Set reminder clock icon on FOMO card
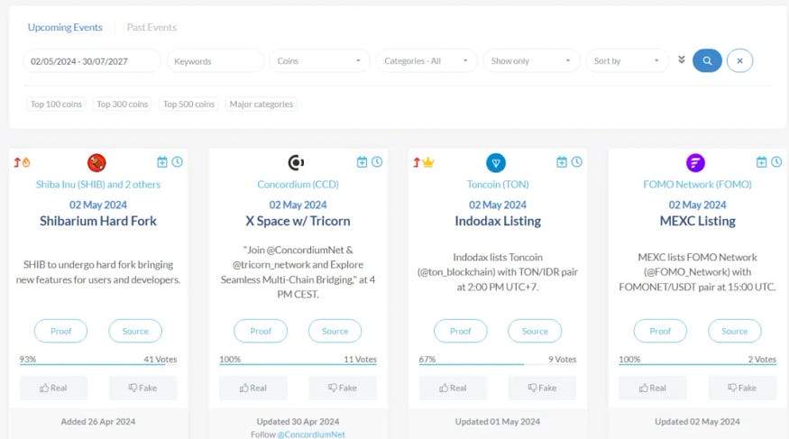This screenshot has height=439, width=789. 776,162
